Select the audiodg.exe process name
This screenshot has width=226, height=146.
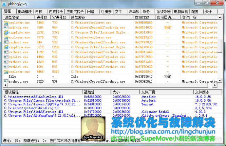(18, 27)
